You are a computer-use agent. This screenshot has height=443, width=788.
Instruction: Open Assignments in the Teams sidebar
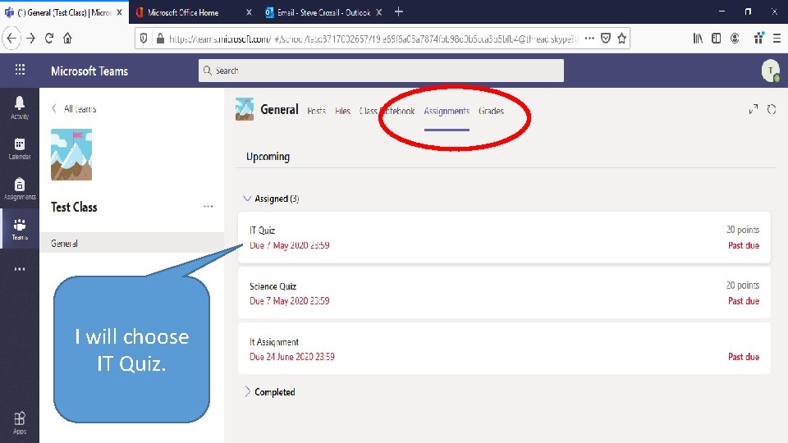click(x=20, y=189)
